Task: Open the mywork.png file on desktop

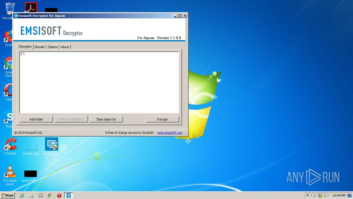Action: click(x=31, y=149)
